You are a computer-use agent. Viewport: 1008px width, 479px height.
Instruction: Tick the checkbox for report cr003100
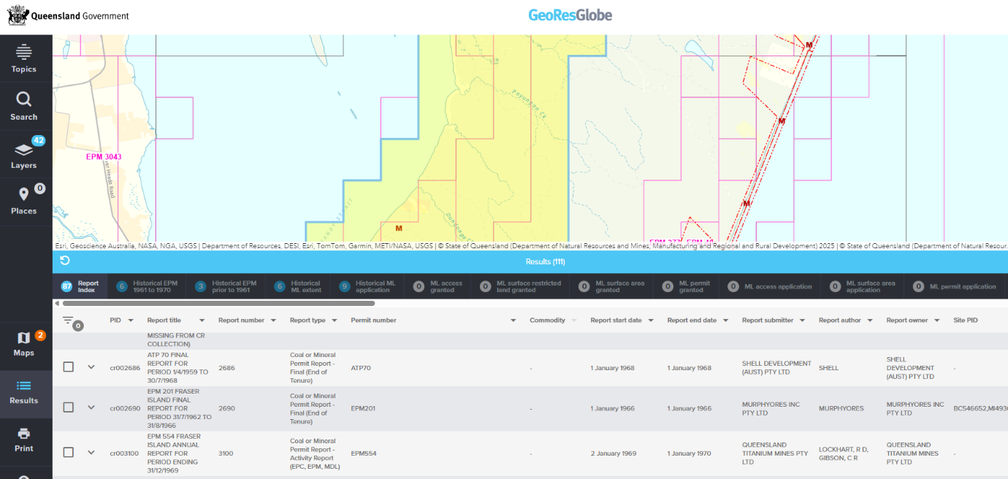tap(68, 453)
